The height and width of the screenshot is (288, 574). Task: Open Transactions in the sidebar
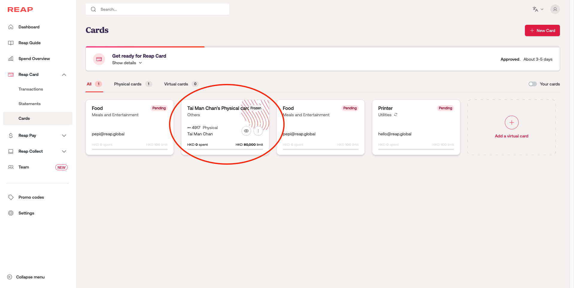31,89
